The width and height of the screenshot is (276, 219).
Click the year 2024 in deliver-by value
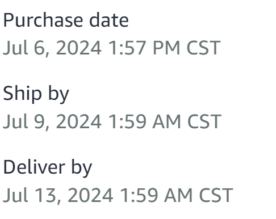click(90, 195)
